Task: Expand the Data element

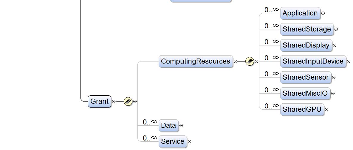Action: (x=181, y=126)
